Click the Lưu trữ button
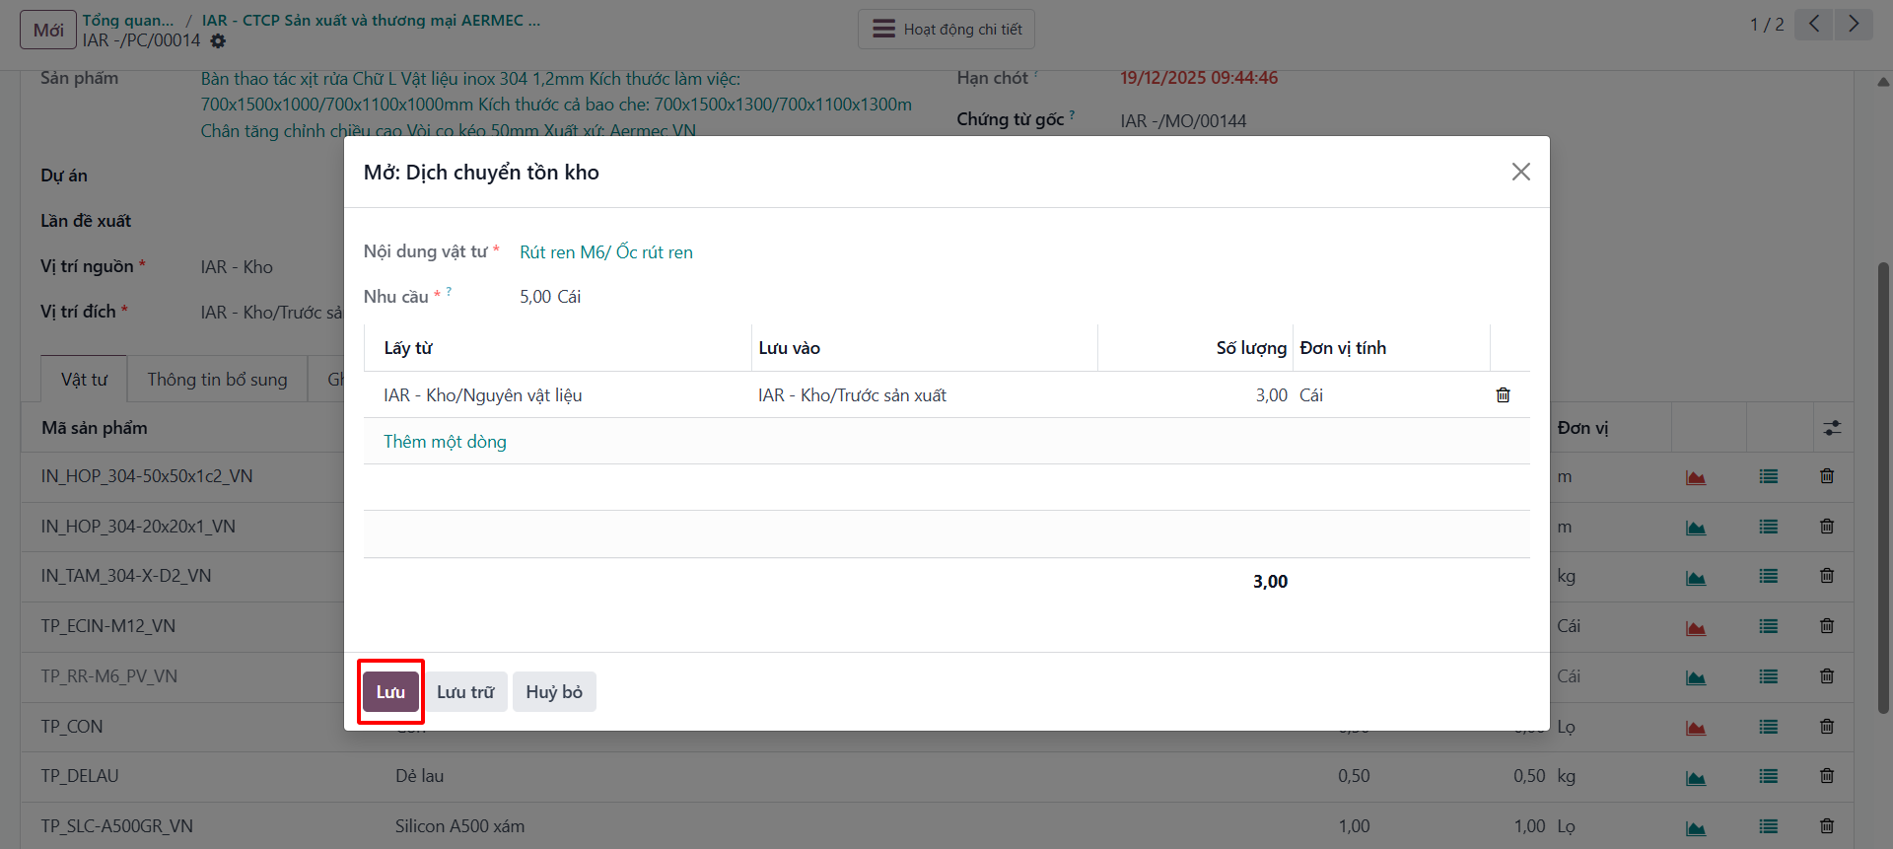 pos(465,692)
